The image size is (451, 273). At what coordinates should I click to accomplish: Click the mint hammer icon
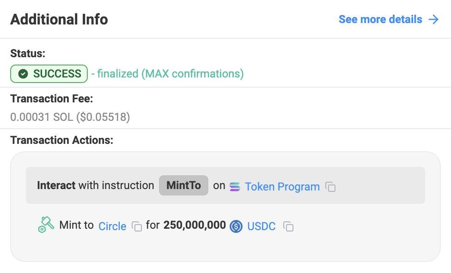46,225
